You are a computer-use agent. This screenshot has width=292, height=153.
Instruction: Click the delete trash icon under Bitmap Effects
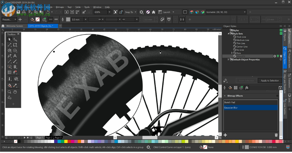tap(276, 135)
